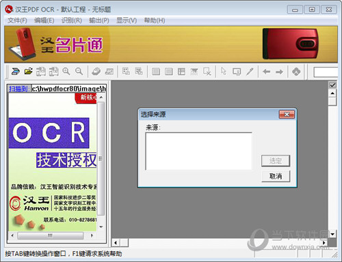Click main view vertical scrollbar down arrow

[332, 234]
